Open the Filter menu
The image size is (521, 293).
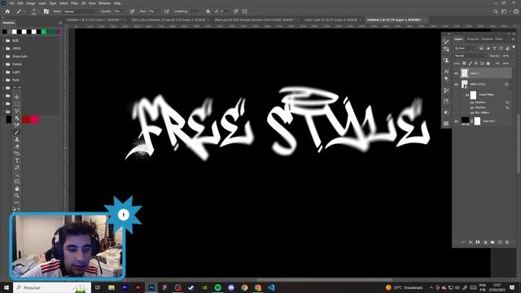(74, 3)
